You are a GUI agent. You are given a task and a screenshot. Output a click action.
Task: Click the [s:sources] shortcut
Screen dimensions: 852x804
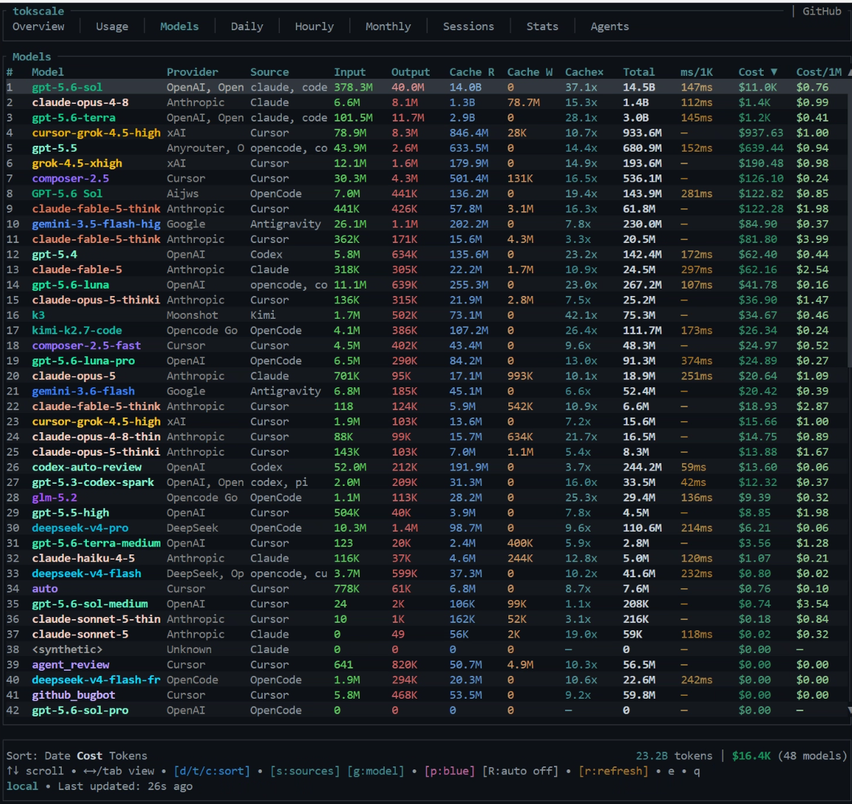[x=305, y=771]
